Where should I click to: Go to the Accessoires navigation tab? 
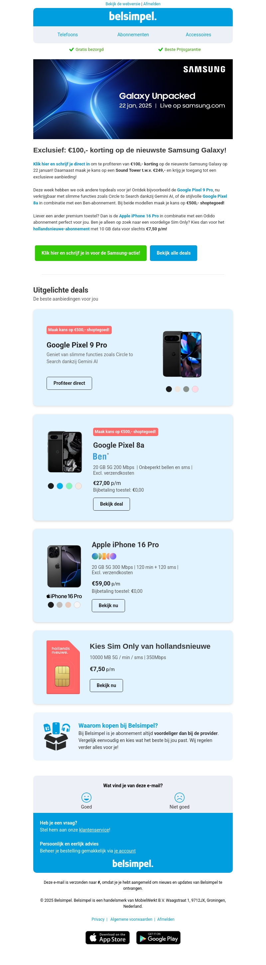click(198, 35)
